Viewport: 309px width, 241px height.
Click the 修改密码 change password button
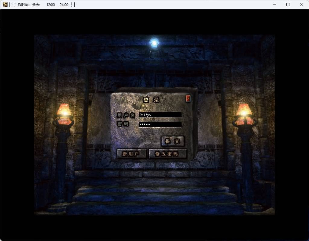pos(167,154)
